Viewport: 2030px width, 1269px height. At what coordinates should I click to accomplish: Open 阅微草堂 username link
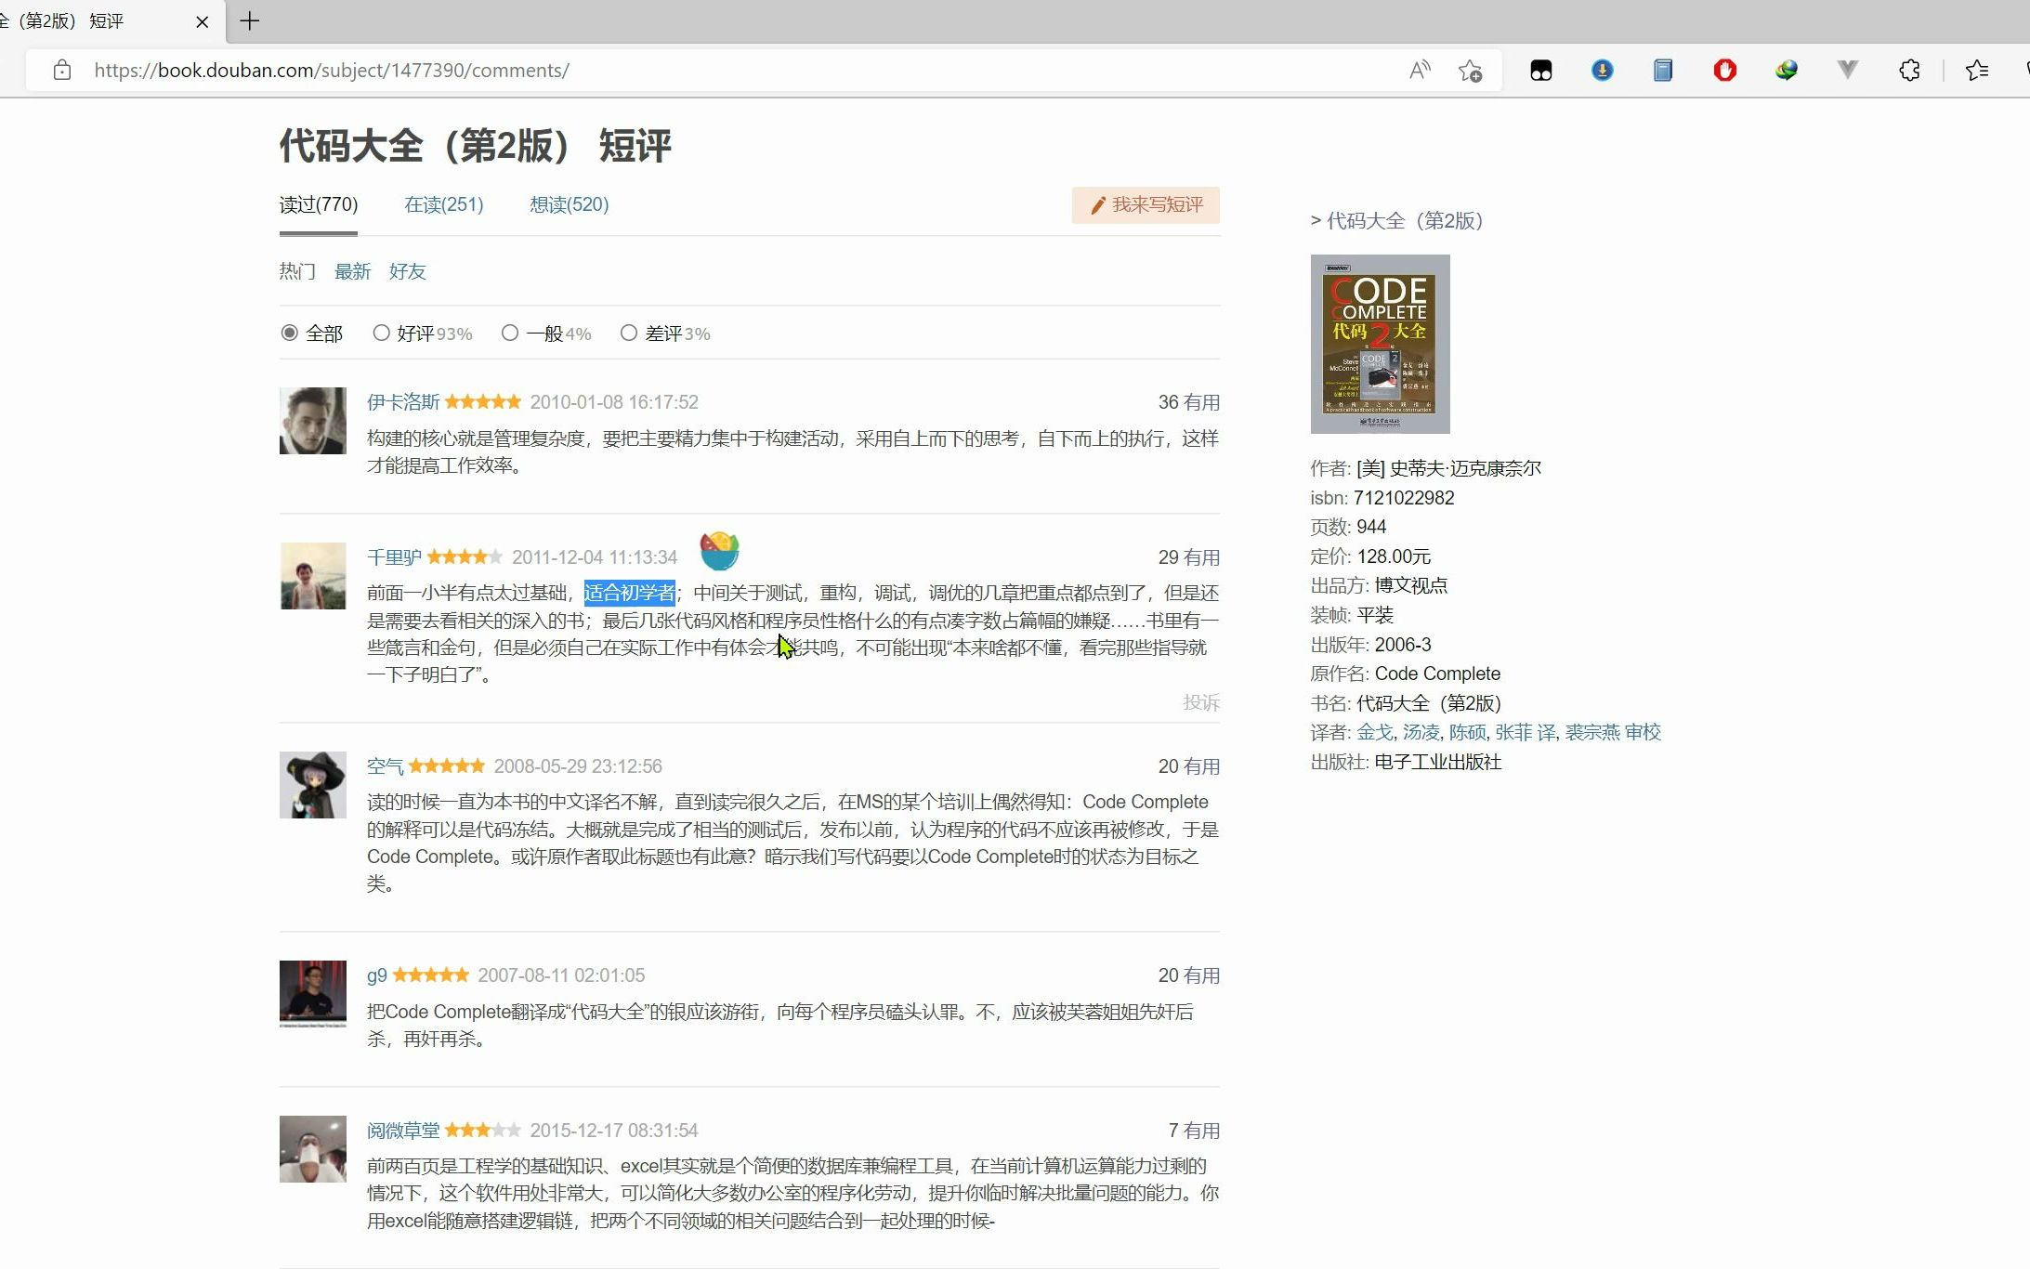[x=403, y=1131]
